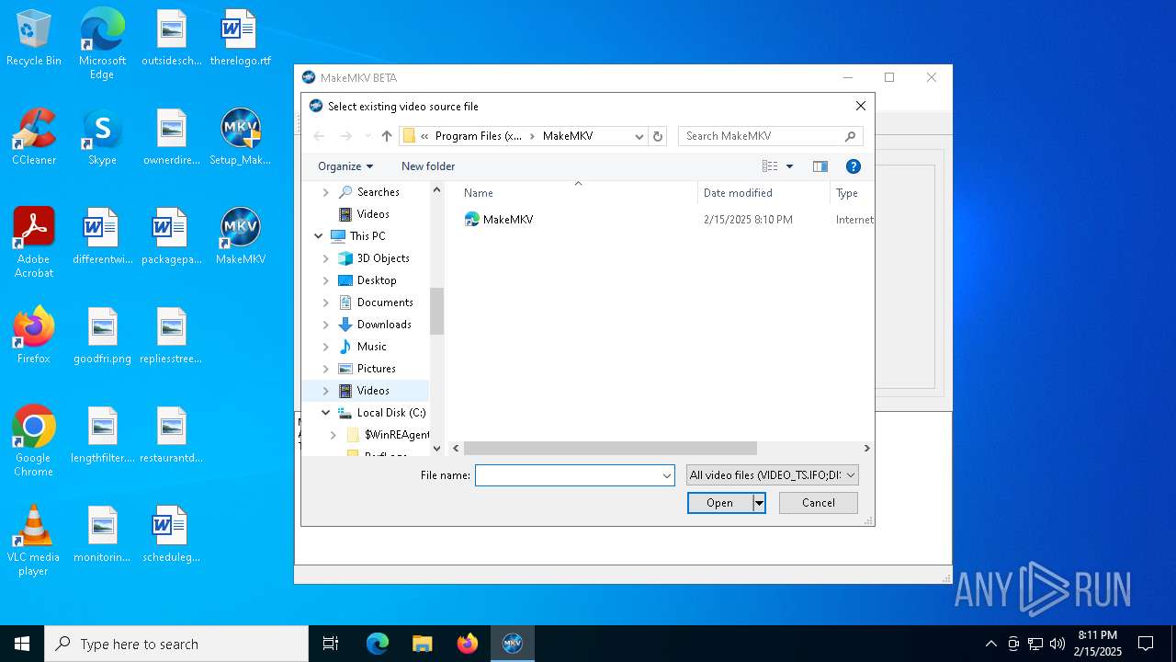Open the volume control in the tray
The image size is (1176, 662).
point(1057,644)
